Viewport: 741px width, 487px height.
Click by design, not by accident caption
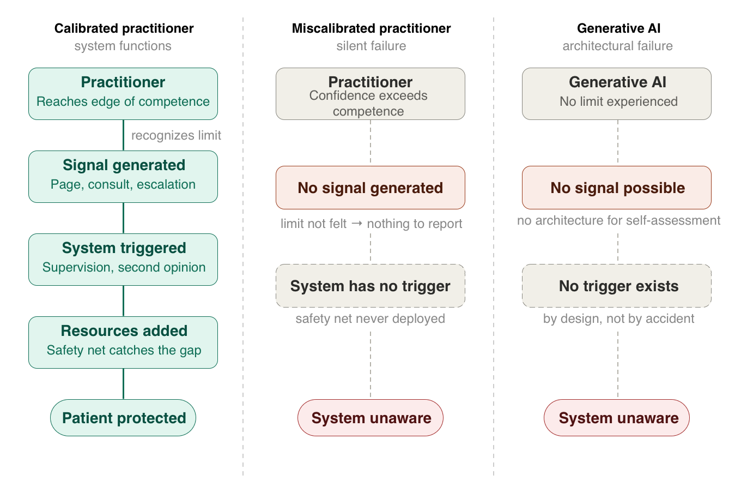click(x=618, y=318)
